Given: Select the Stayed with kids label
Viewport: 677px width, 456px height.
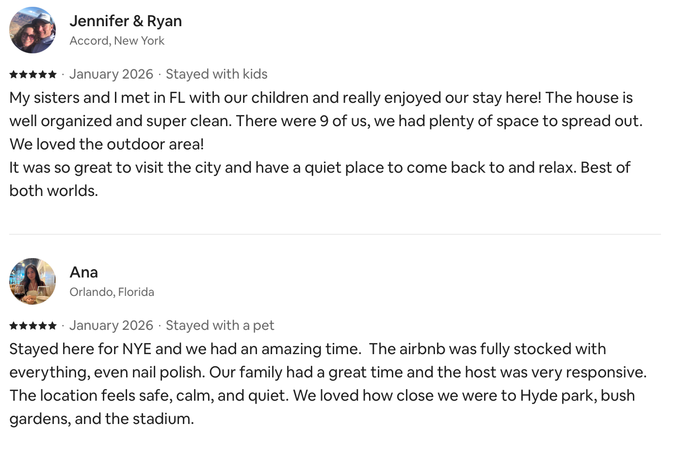Looking at the screenshot, I should 216,74.
